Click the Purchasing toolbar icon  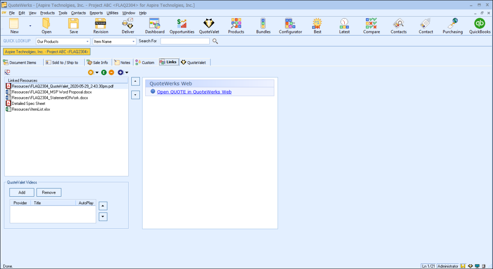click(x=452, y=26)
